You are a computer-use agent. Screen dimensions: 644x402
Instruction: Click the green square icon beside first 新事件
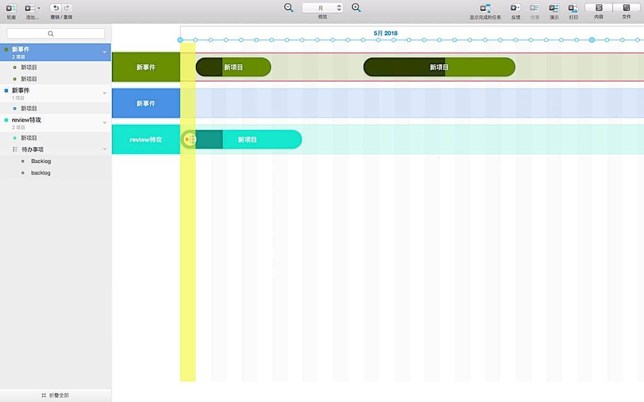click(6, 49)
